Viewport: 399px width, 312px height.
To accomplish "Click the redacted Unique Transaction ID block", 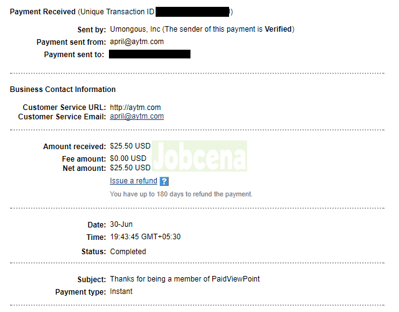I will click(x=192, y=12).
